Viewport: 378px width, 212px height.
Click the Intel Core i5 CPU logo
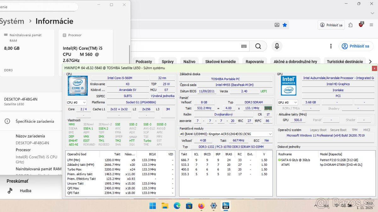point(77,86)
